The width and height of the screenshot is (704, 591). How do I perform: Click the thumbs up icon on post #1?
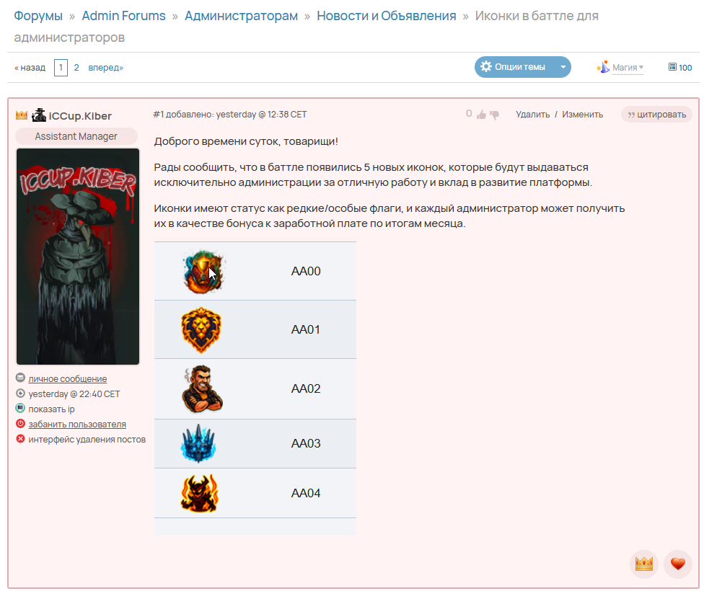(x=481, y=115)
